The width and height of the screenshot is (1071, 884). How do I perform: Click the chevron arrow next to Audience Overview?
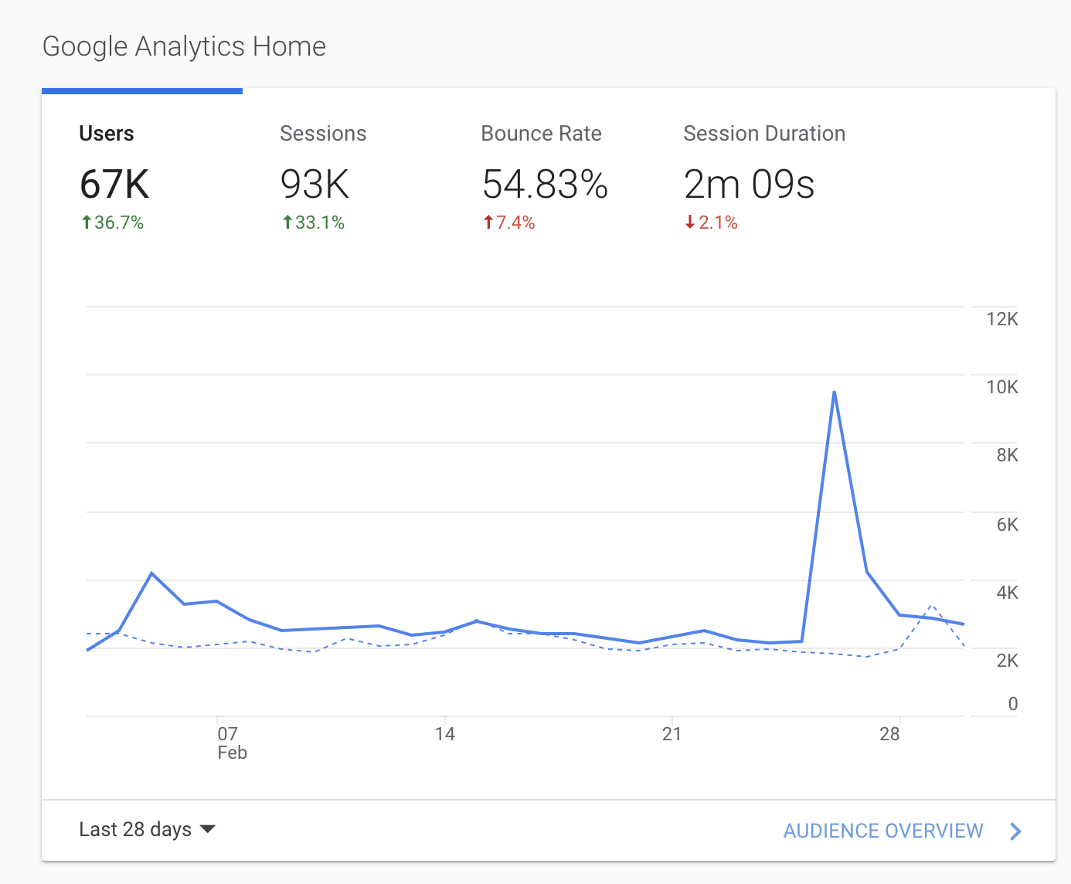[x=1016, y=831]
